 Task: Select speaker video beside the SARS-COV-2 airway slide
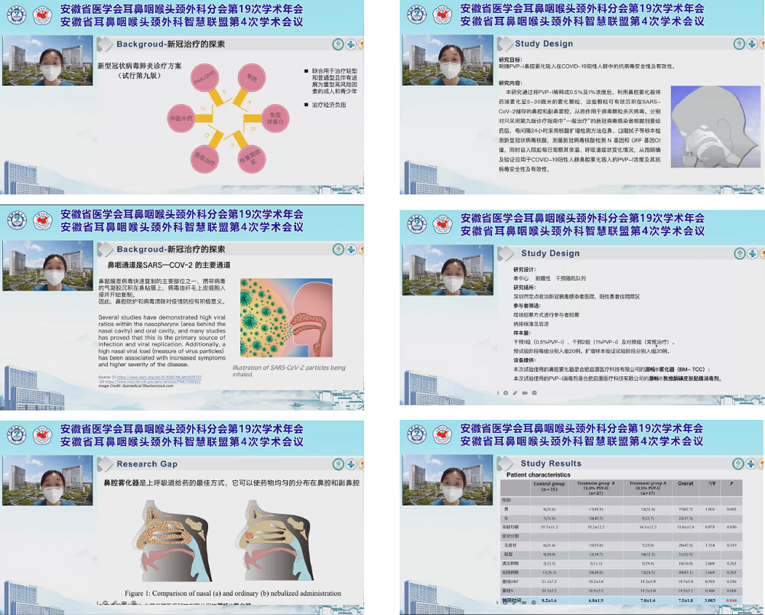47,265
